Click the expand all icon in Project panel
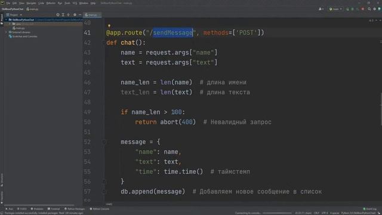Viewport: 382px width, 215px height. click(63, 15)
